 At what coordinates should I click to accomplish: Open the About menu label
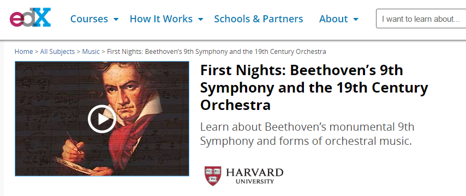(333, 19)
